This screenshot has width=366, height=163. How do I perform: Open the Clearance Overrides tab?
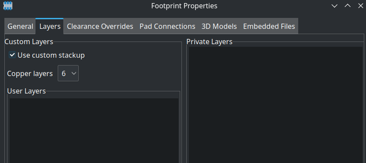pos(100,26)
